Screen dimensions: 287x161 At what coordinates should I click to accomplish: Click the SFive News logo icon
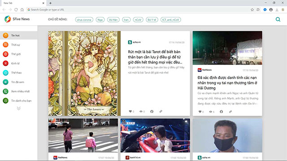click(8, 19)
